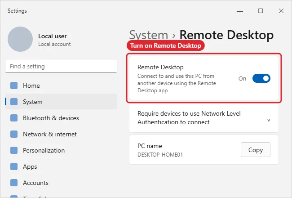This screenshot has width=292, height=198.
Task: Open the Local user account name
Action: click(52, 36)
